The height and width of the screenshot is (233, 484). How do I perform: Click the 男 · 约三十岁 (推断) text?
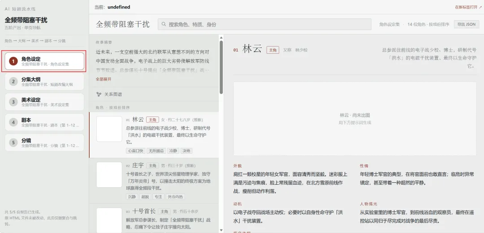point(178,166)
